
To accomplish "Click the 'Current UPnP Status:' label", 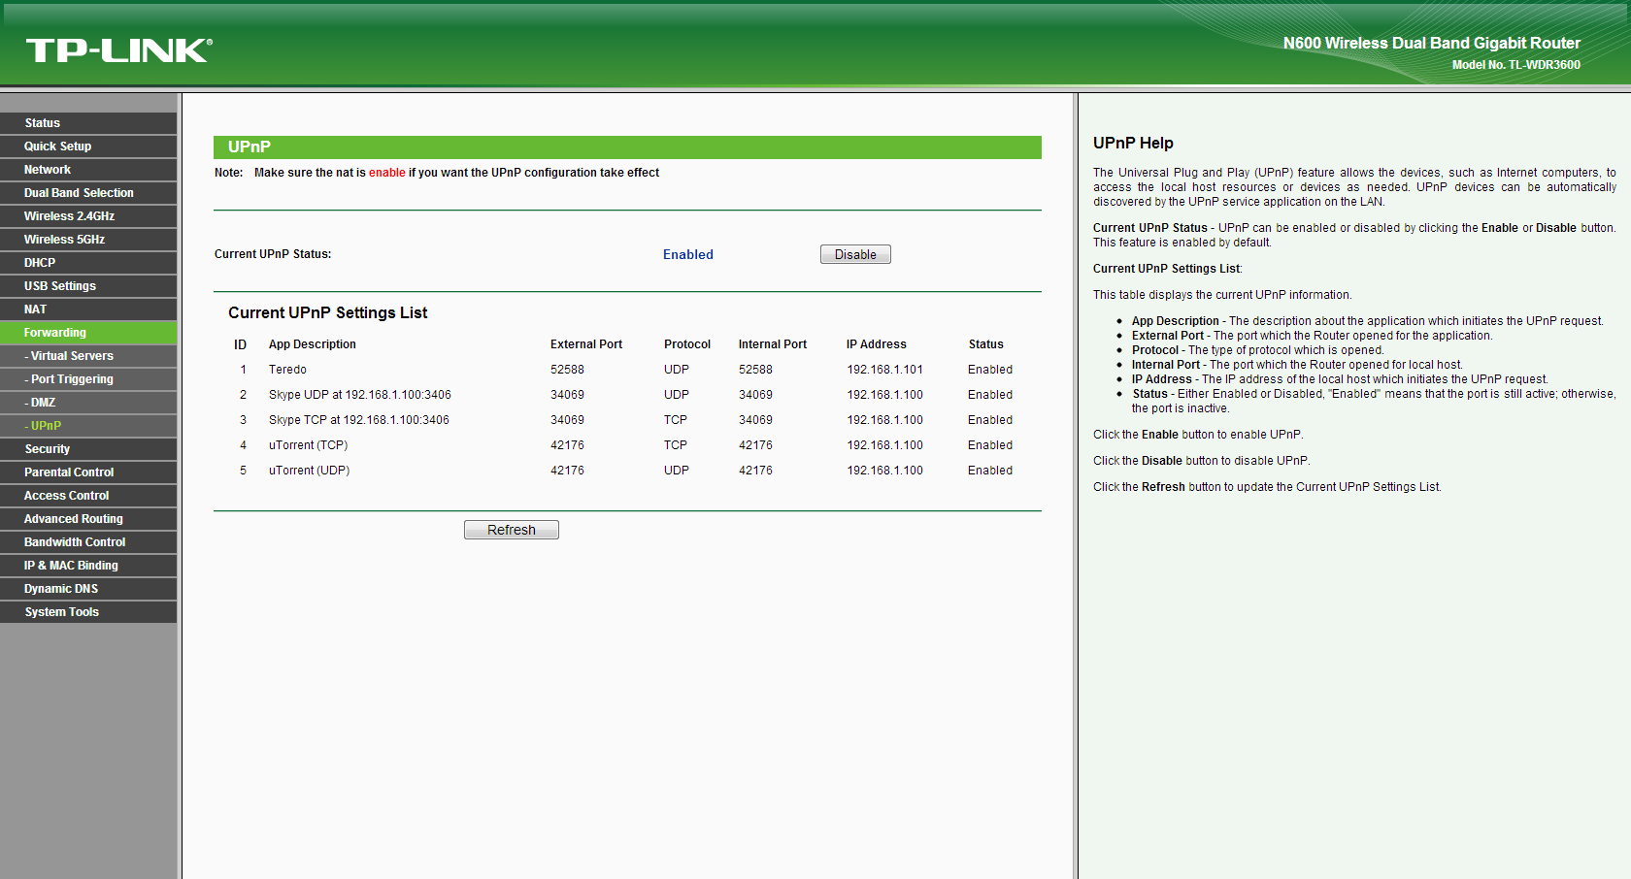I will click(273, 254).
